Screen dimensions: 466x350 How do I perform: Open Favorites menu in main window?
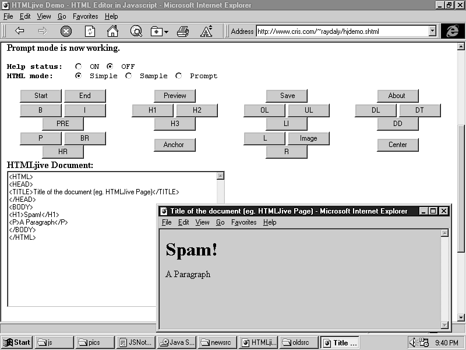85,16
